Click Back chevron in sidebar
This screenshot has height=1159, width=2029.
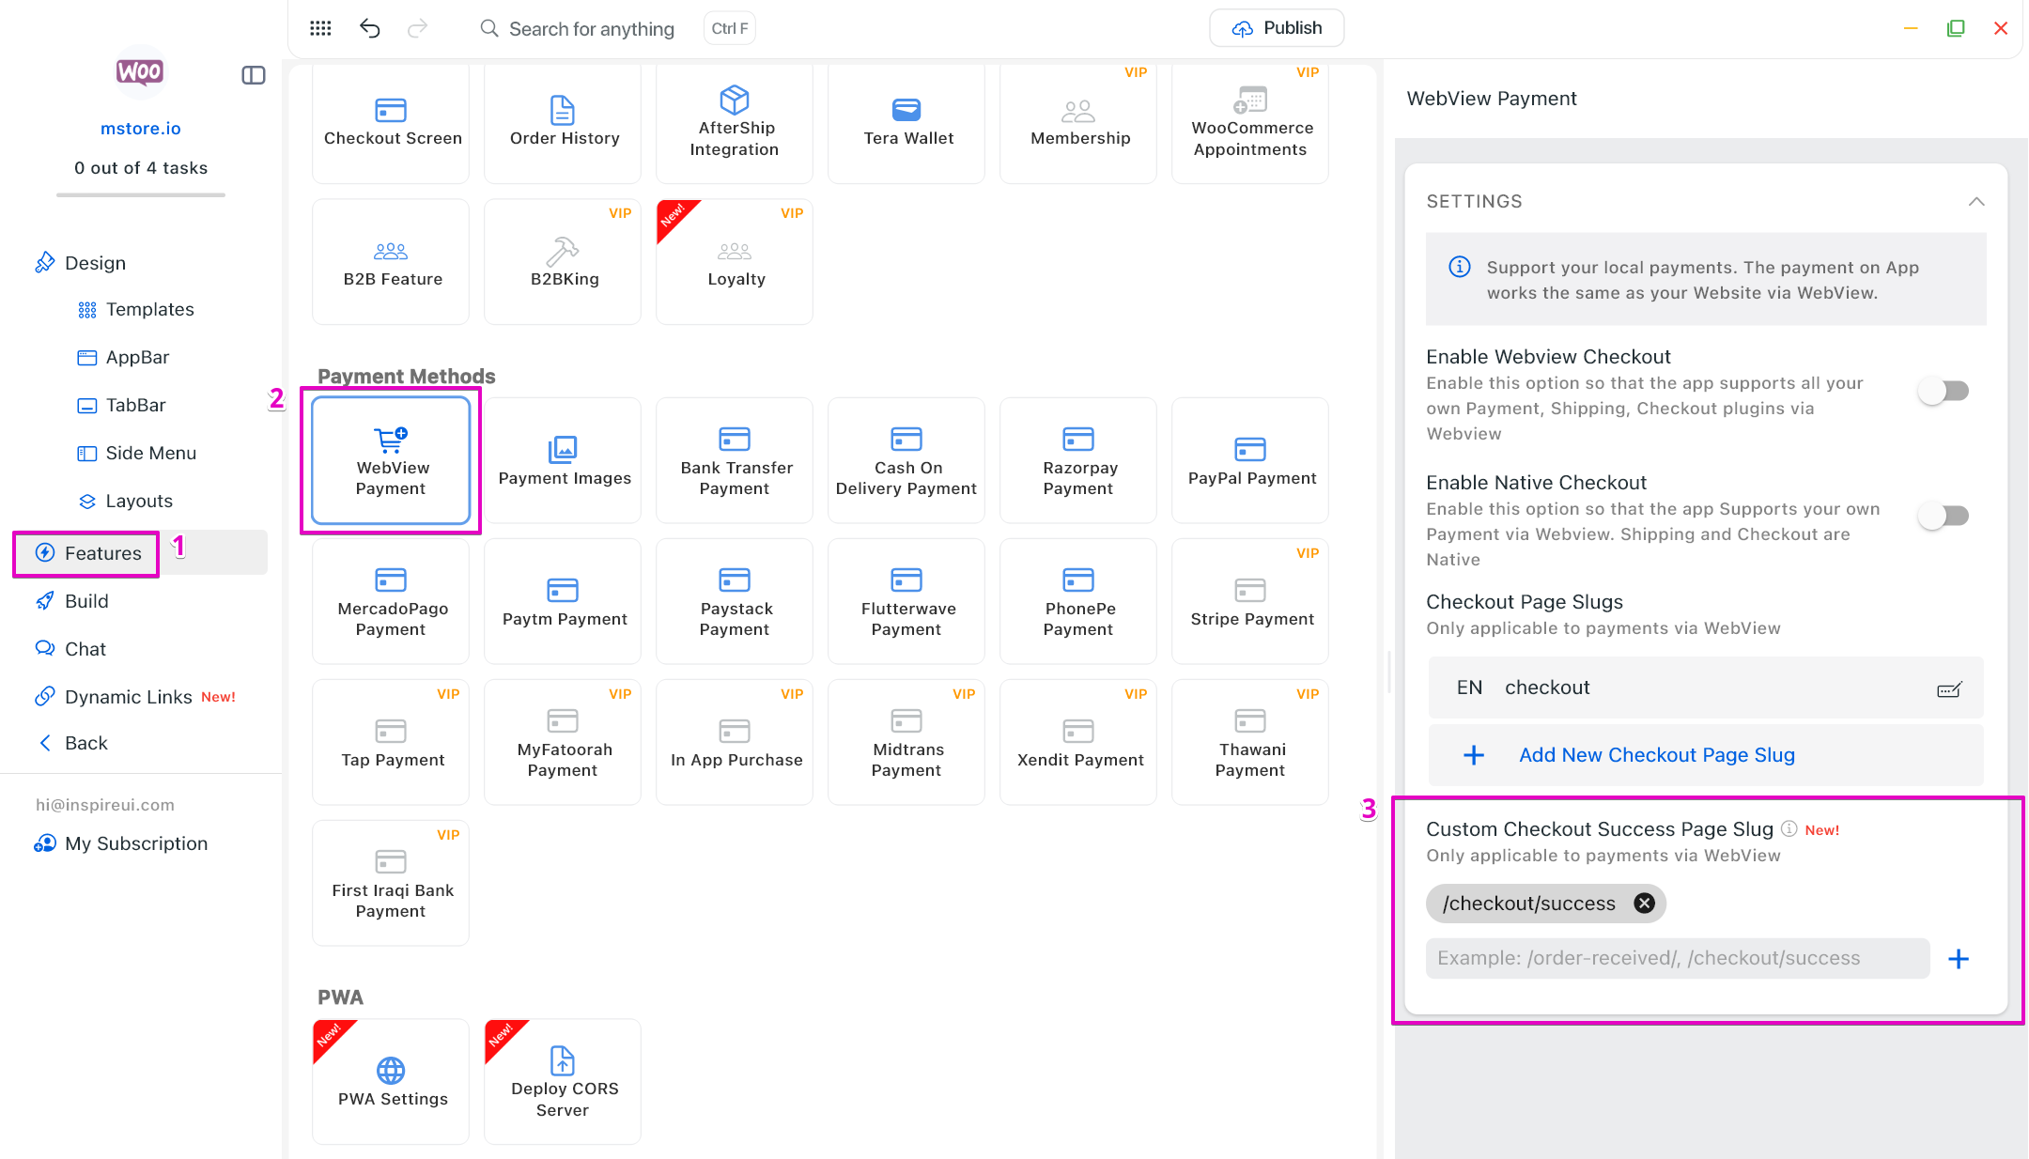click(45, 743)
